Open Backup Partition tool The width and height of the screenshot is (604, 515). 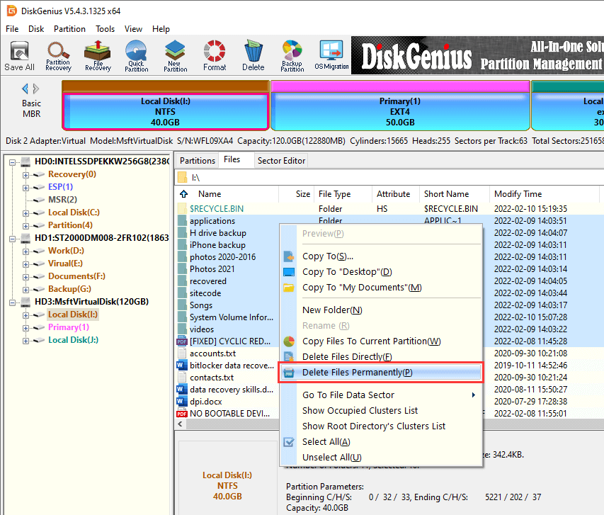(x=292, y=56)
